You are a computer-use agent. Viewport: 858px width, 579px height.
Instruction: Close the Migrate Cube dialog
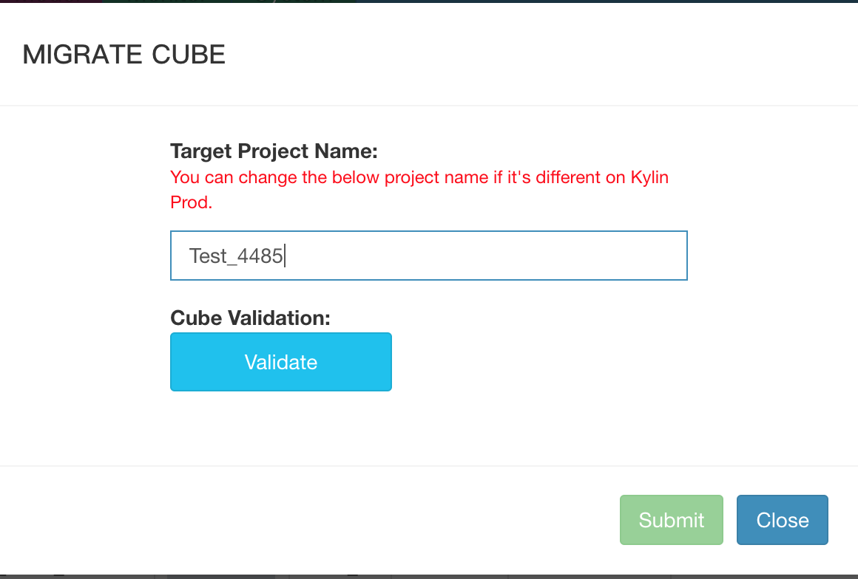(782, 520)
